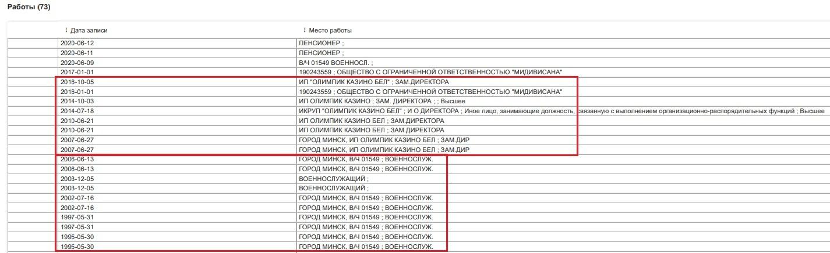Click the В/Ч 01549 ВОЕННОСЛ. workplace cell
Image resolution: width=830 pixels, height=253 pixels.
335,63
